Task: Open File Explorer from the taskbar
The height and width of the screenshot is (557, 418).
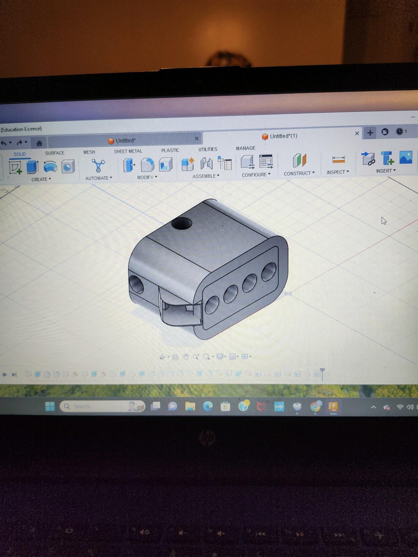Action: pyautogui.click(x=190, y=406)
